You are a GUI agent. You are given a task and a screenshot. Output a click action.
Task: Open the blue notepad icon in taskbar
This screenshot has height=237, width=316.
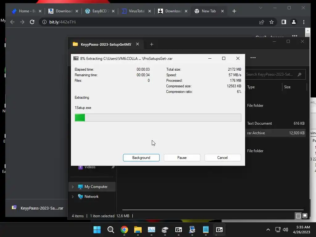pyautogui.click(x=206, y=230)
